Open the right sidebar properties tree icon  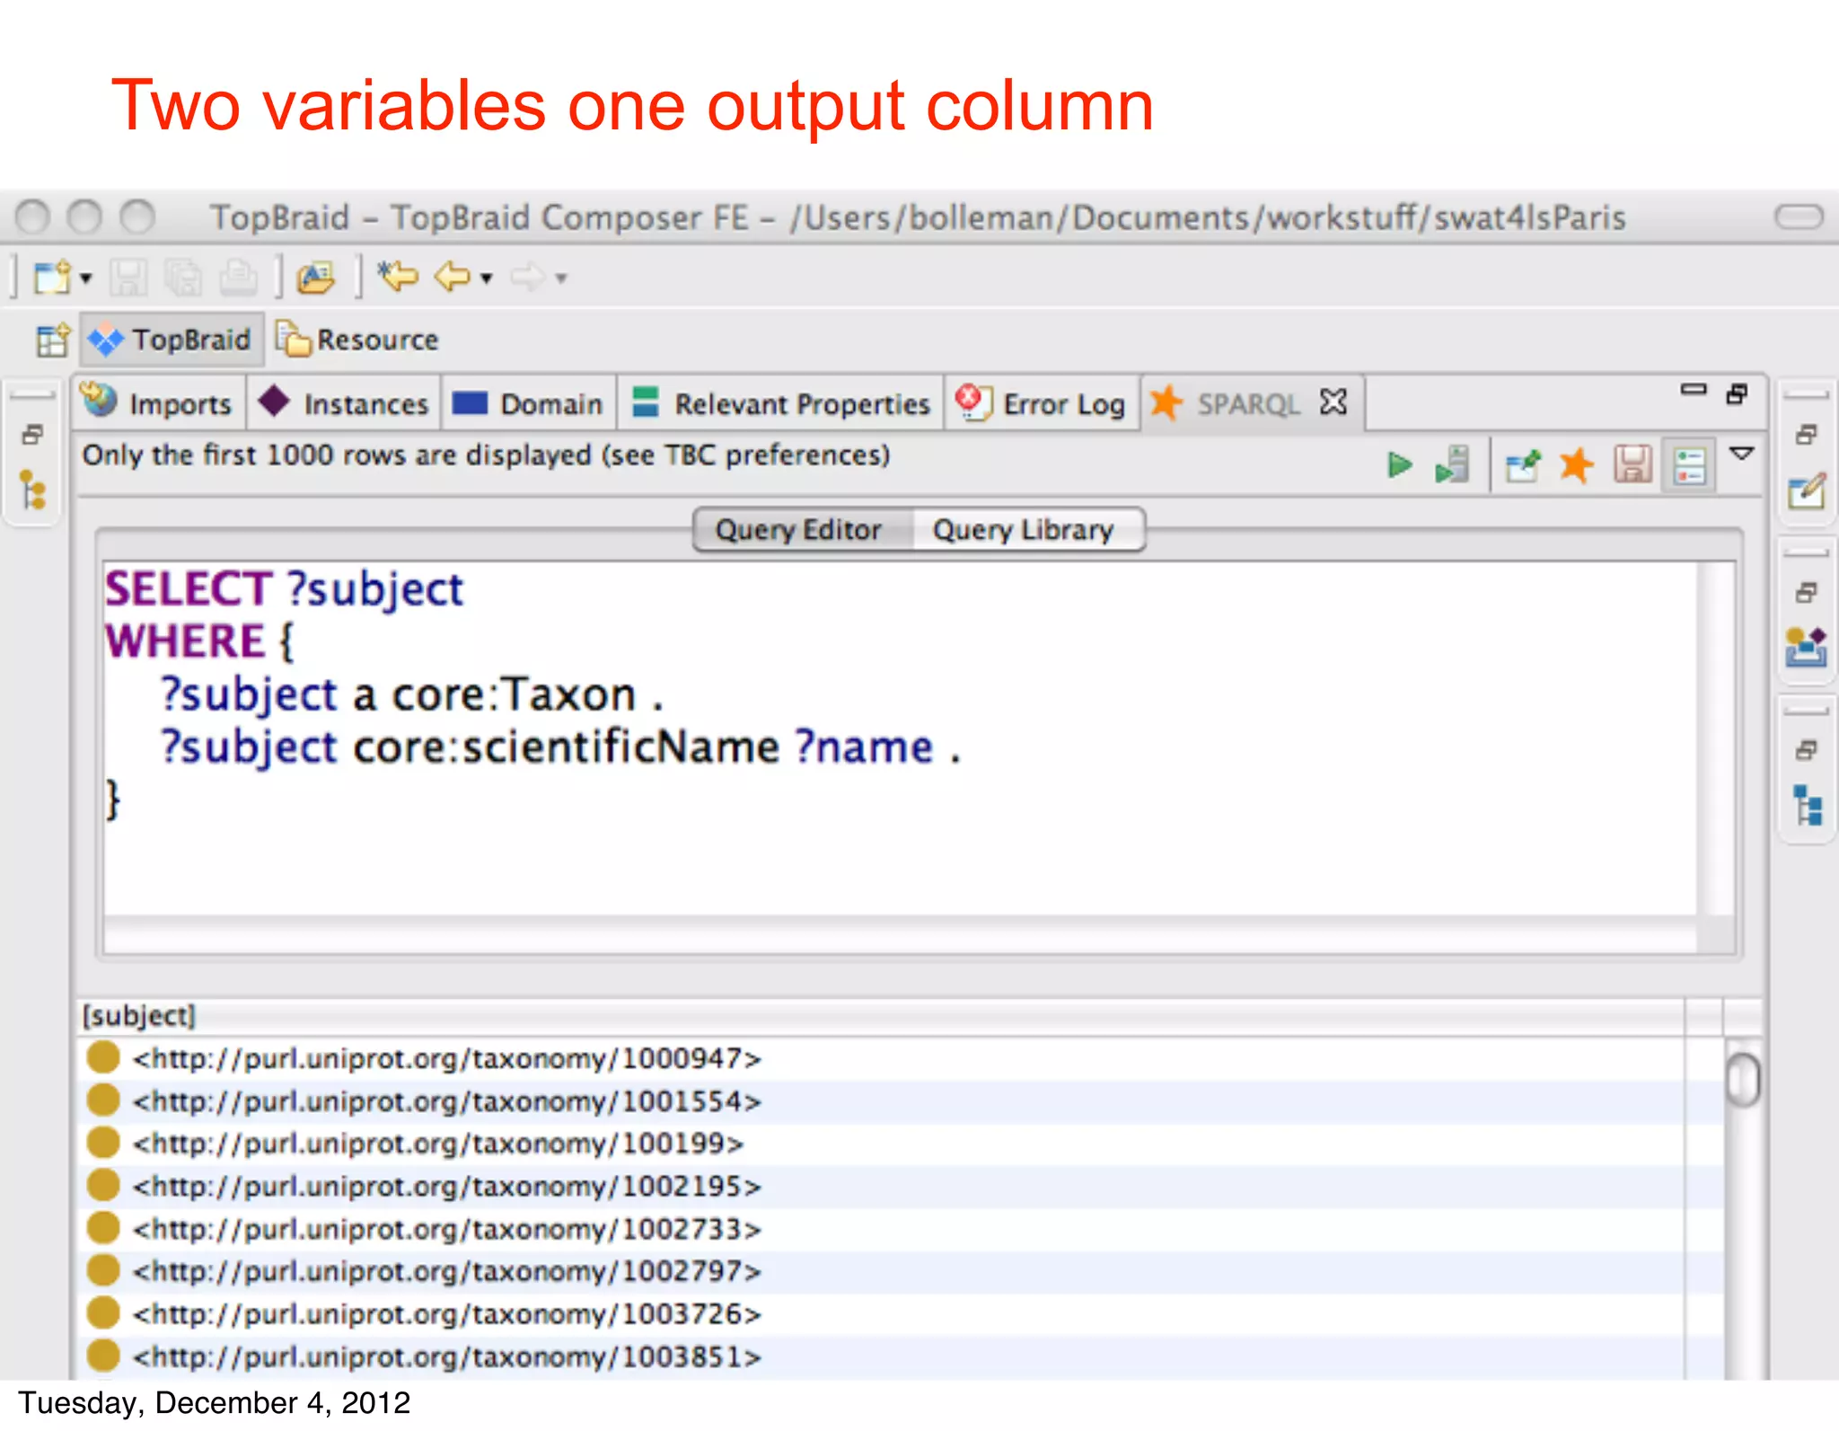(1808, 805)
